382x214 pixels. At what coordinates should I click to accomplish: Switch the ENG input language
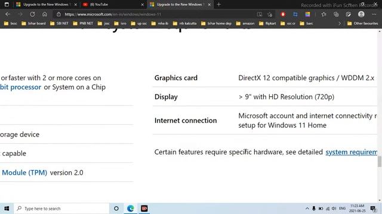coord(342,209)
